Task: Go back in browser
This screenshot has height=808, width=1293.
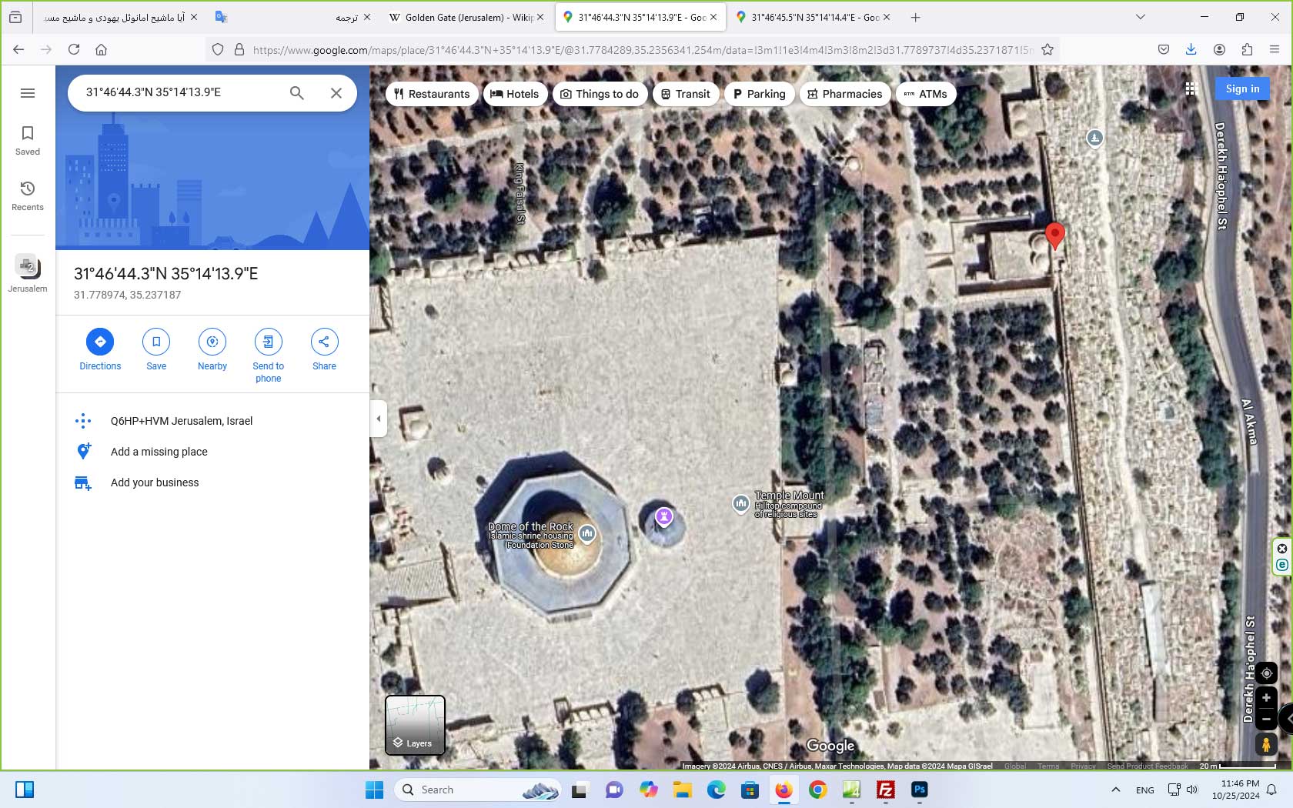Action: pos(18,49)
